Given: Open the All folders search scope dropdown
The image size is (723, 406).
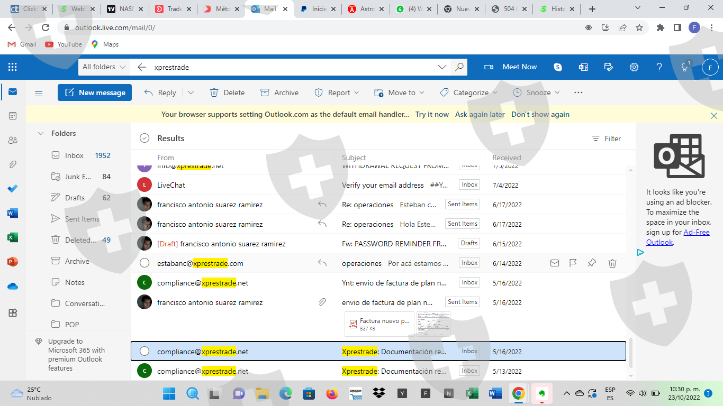Looking at the screenshot, I should click(x=104, y=67).
